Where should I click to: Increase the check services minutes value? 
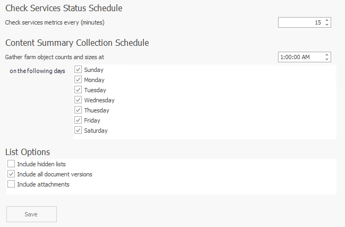(327, 20)
